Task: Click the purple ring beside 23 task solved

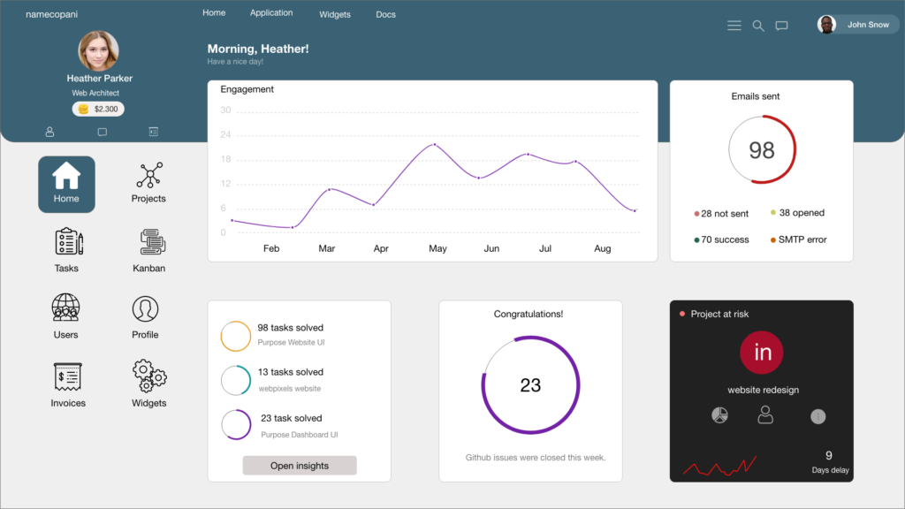Action: pyautogui.click(x=235, y=425)
